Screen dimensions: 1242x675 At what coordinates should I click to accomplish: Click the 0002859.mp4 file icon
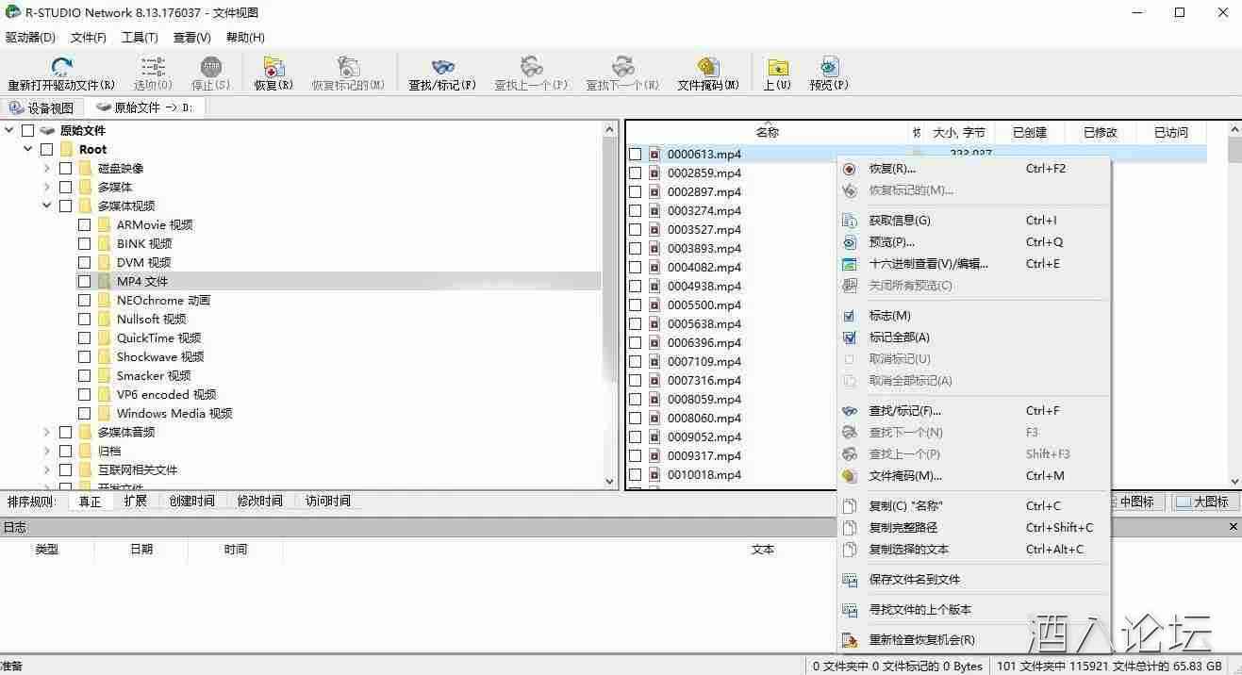tap(654, 173)
